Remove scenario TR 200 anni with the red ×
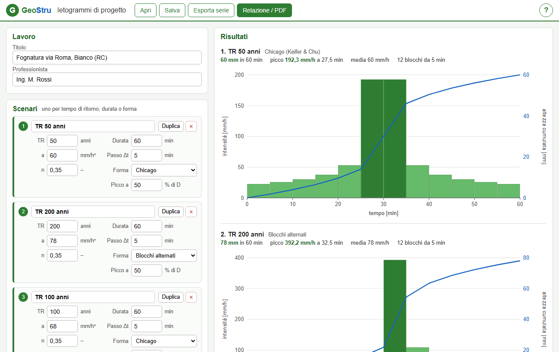559x352 pixels. (191, 212)
